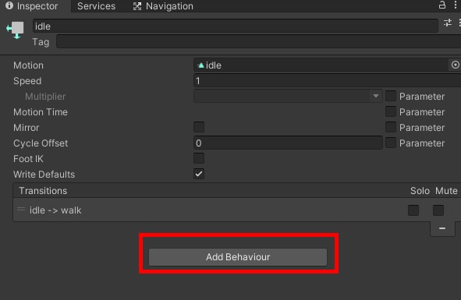Screen dimensions: 461x300
Task: Click the animator state icon
Action: (x=16, y=30)
